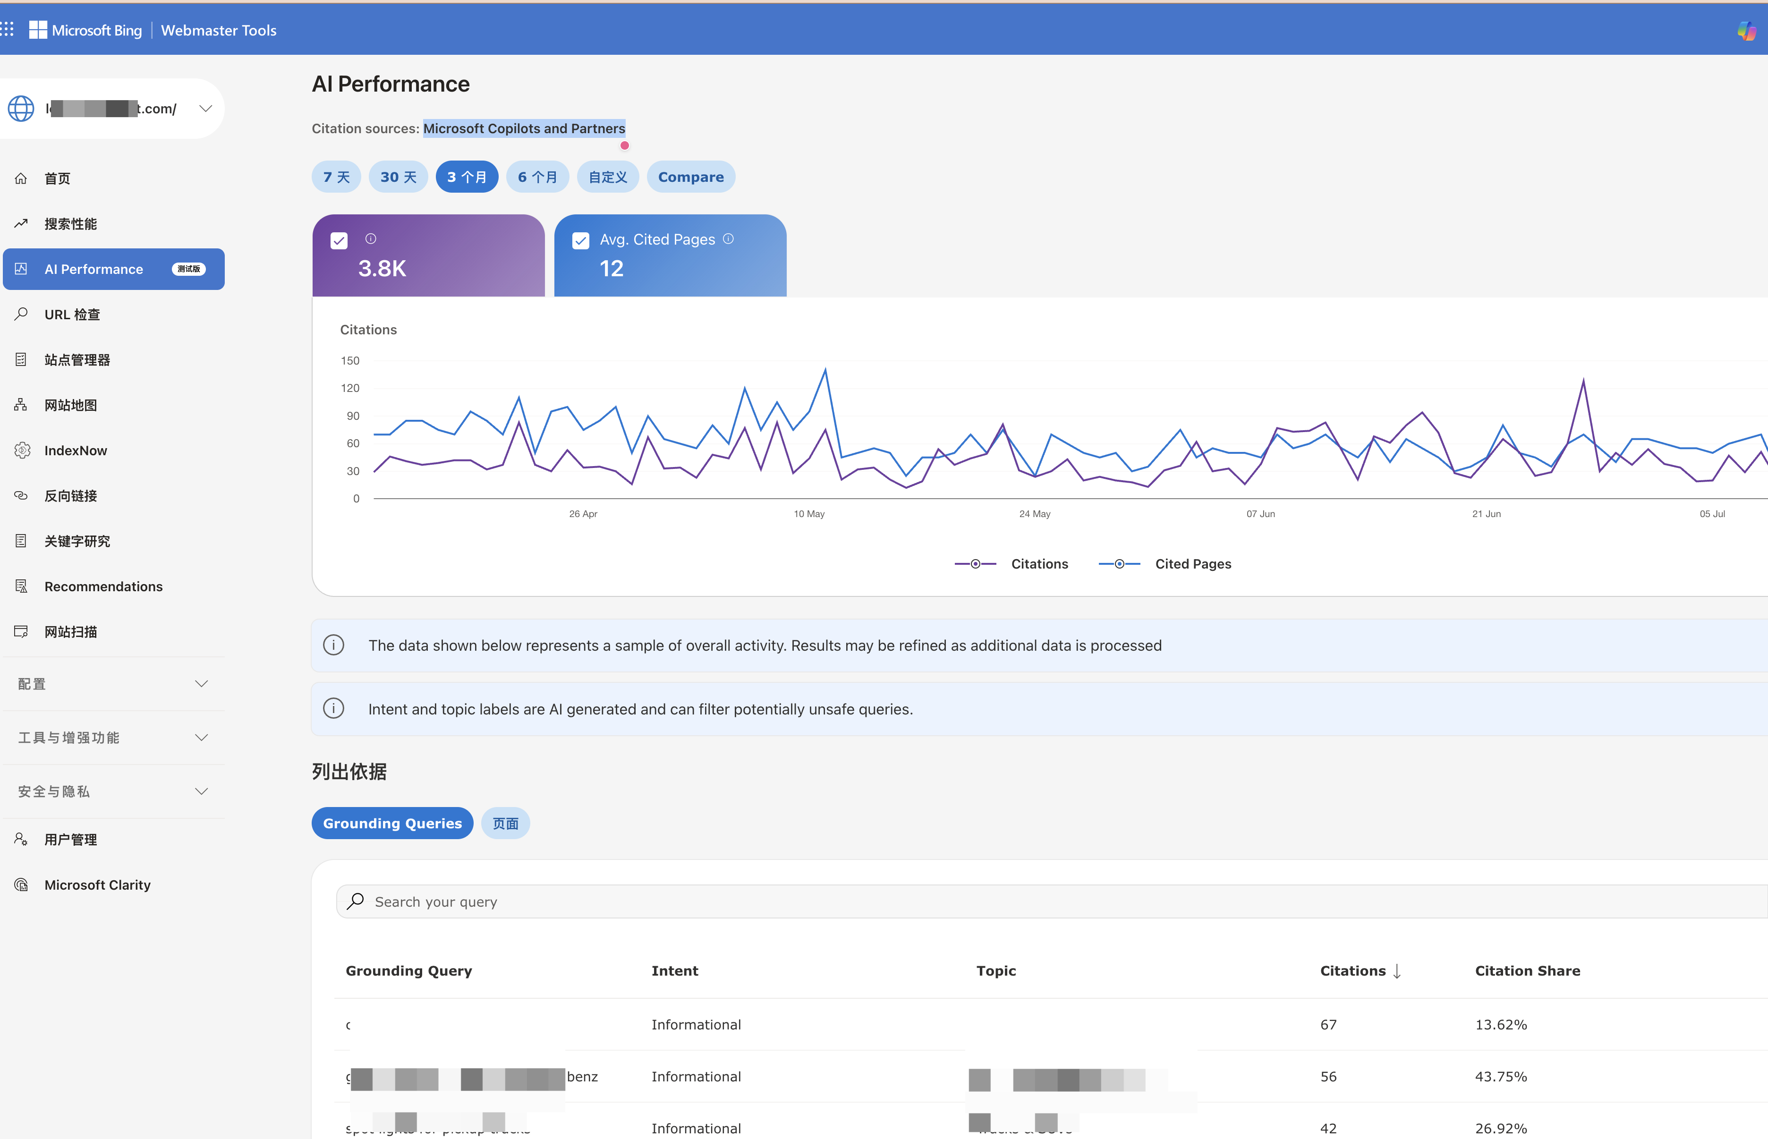Click the 网站地图 sitemap icon

tap(21, 405)
